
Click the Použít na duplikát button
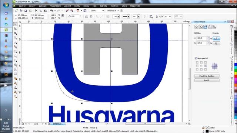207,76
